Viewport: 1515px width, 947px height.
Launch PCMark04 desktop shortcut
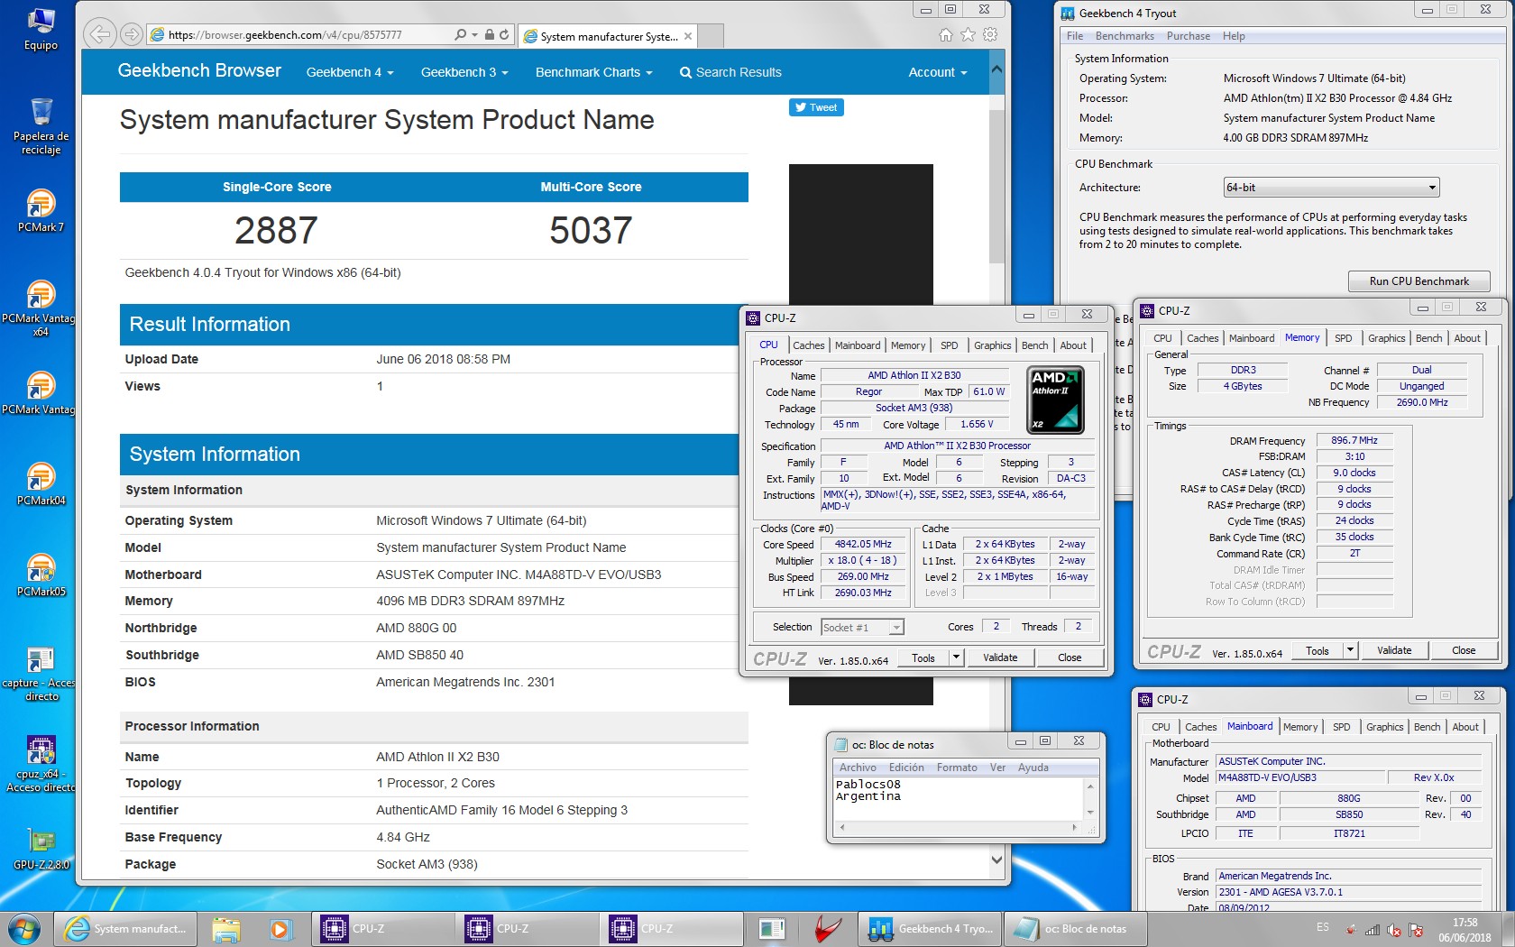[x=41, y=484]
